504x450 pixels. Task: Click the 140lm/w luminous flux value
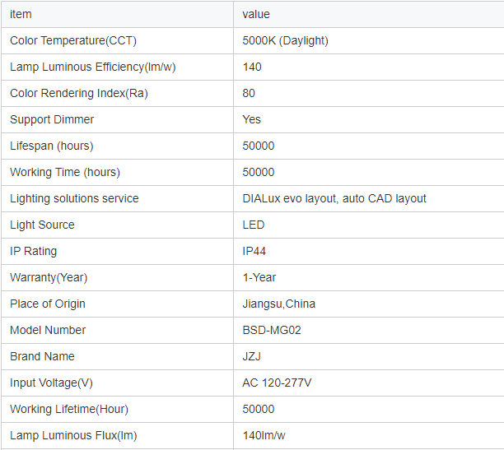tap(264, 435)
